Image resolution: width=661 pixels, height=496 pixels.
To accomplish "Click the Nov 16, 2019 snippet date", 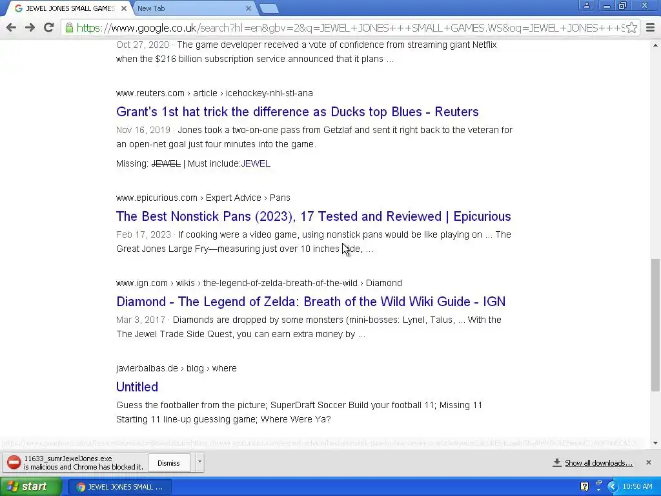I will pos(143,130).
